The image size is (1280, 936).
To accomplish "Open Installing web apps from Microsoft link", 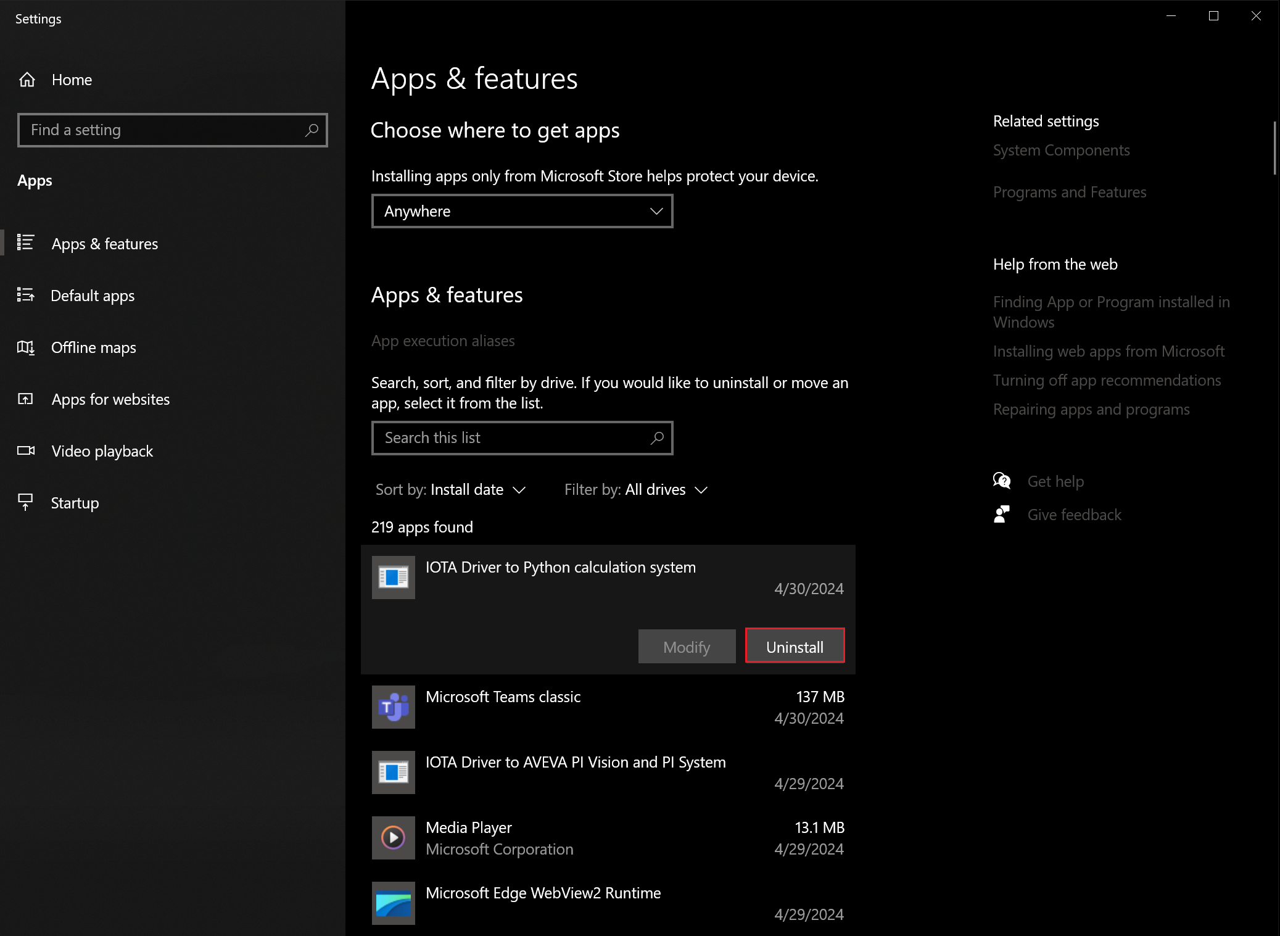I will 1109,351.
